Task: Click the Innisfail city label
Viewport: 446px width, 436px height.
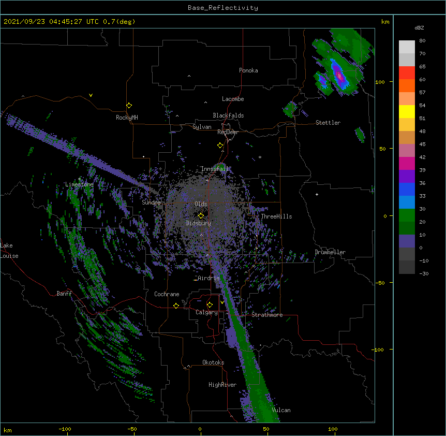Action: click(x=215, y=169)
